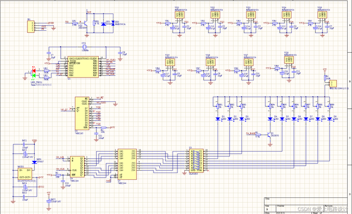Select the MC3 electrolytic capacitor

coord(25,154)
